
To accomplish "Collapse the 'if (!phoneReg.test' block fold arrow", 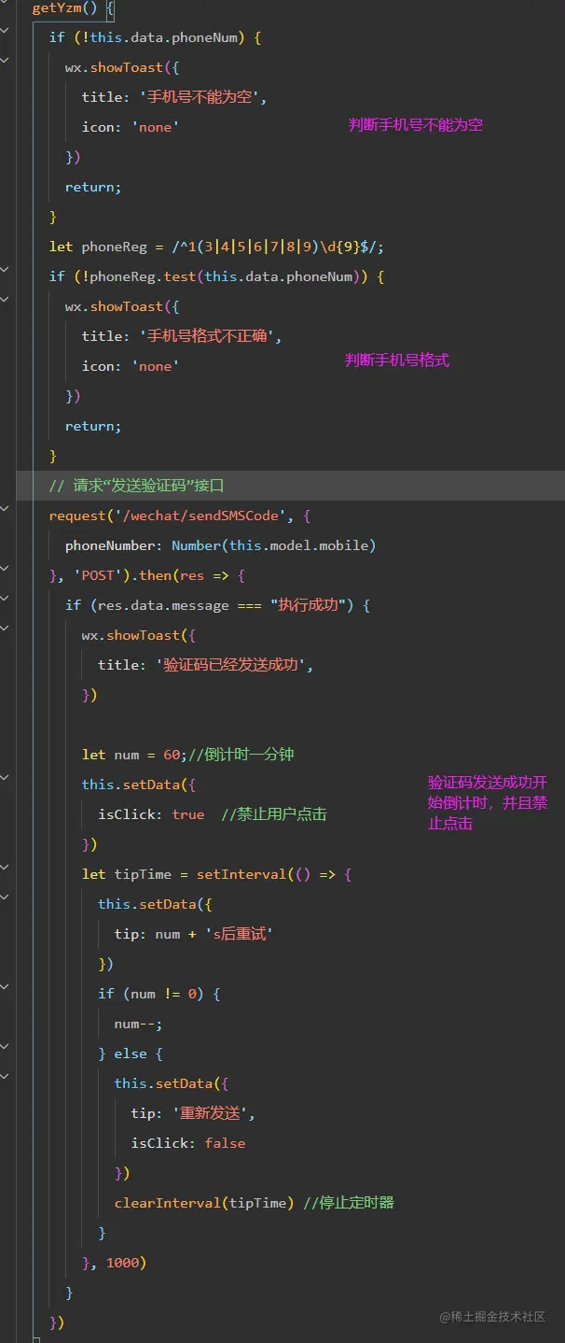I will click(5, 269).
